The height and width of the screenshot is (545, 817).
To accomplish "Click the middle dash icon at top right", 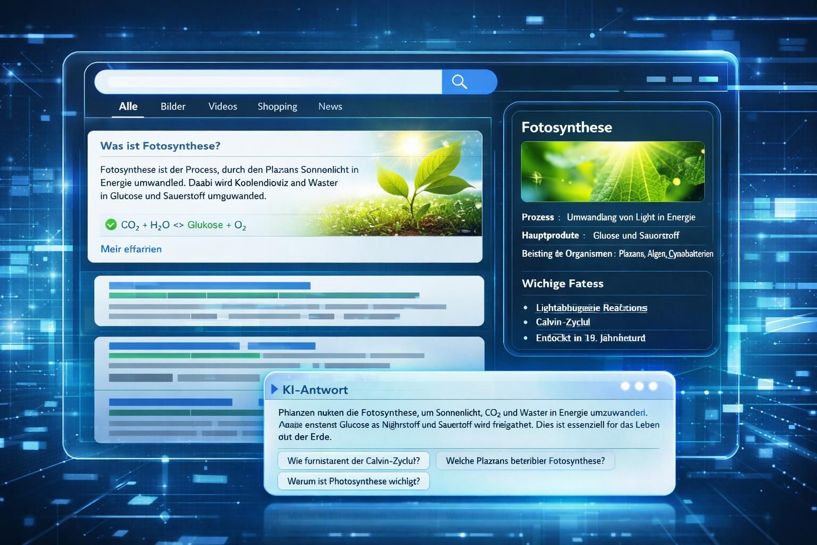I will [682, 79].
